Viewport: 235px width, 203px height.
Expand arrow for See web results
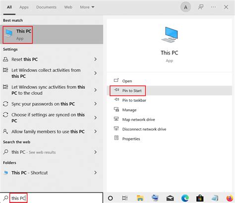click(x=95, y=152)
